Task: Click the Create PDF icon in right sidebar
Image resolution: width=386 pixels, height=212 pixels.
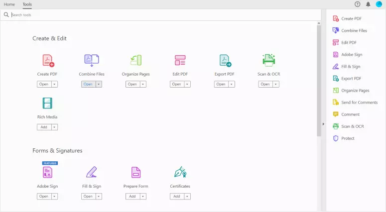Action: click(x=336, y=18)
